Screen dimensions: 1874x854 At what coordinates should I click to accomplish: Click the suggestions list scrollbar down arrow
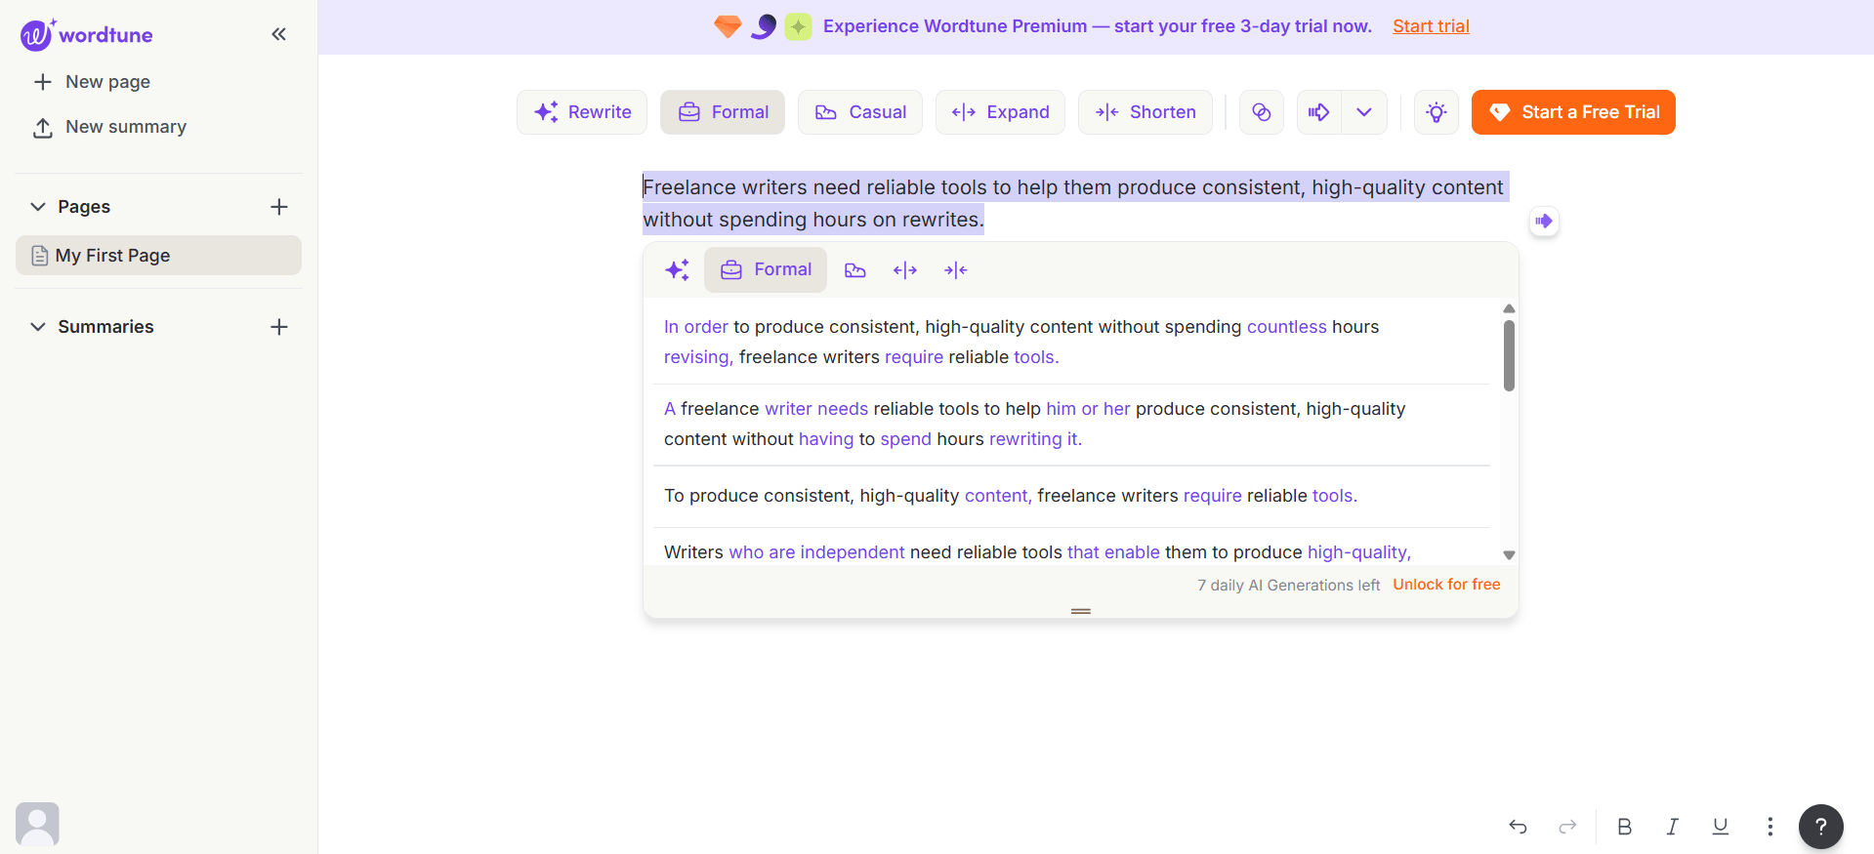pos(1509,554)
